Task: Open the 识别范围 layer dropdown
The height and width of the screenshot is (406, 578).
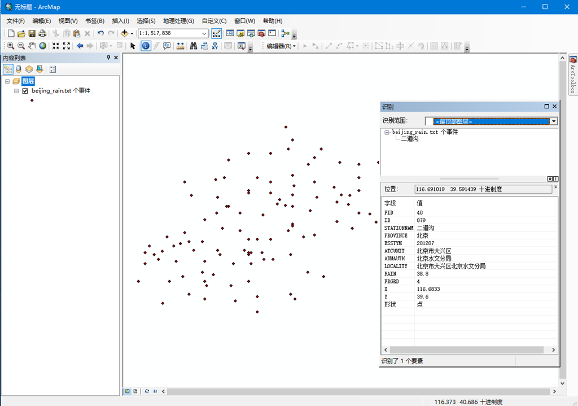Action: tap(554, 121)
